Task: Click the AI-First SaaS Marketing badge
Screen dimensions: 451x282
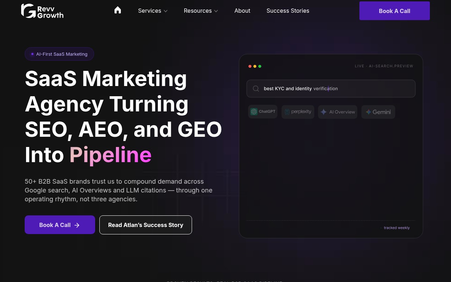Action: tap(59, 54)
